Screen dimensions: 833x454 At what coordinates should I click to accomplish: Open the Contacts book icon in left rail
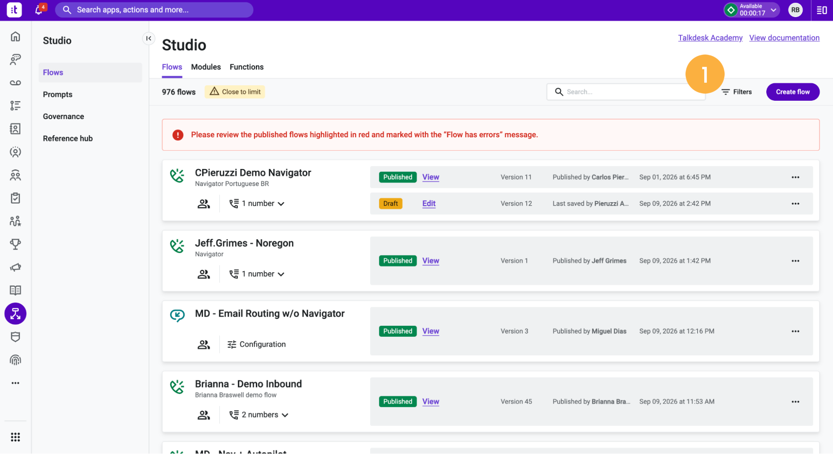(15, 129)
